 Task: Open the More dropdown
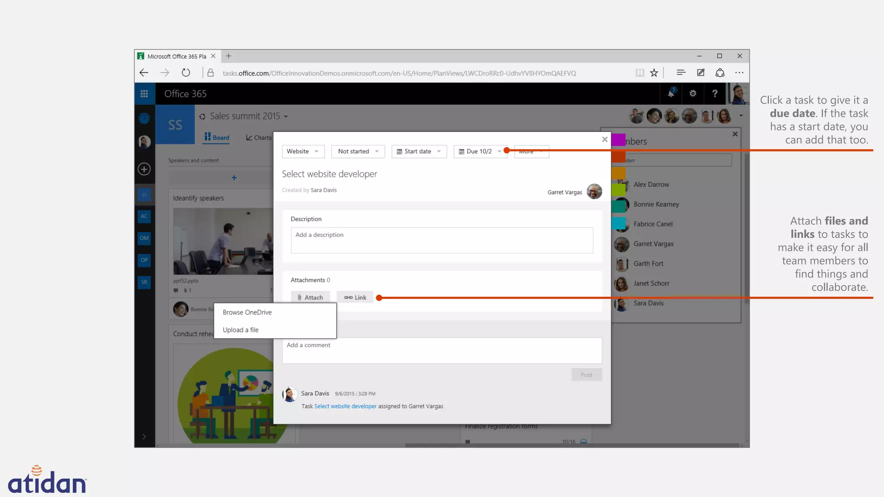click(x=532, y=151)
